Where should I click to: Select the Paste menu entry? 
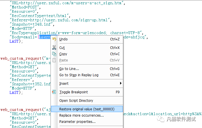coord(87,60)
